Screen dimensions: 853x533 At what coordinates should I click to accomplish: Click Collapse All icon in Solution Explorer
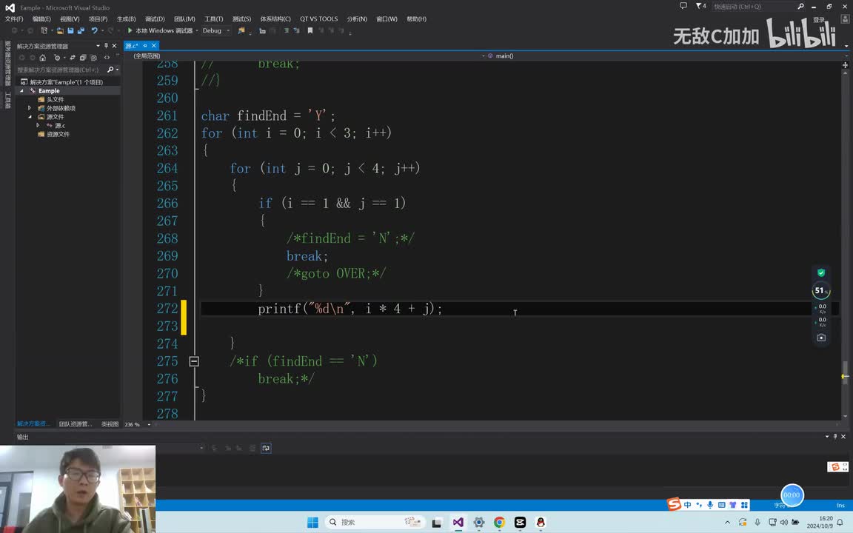pos(83,57)
